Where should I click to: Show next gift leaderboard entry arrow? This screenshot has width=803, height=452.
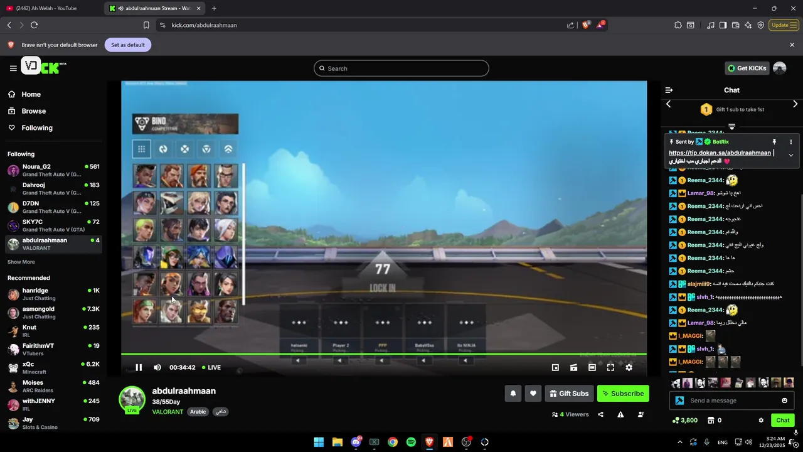(x=795, y=104)
